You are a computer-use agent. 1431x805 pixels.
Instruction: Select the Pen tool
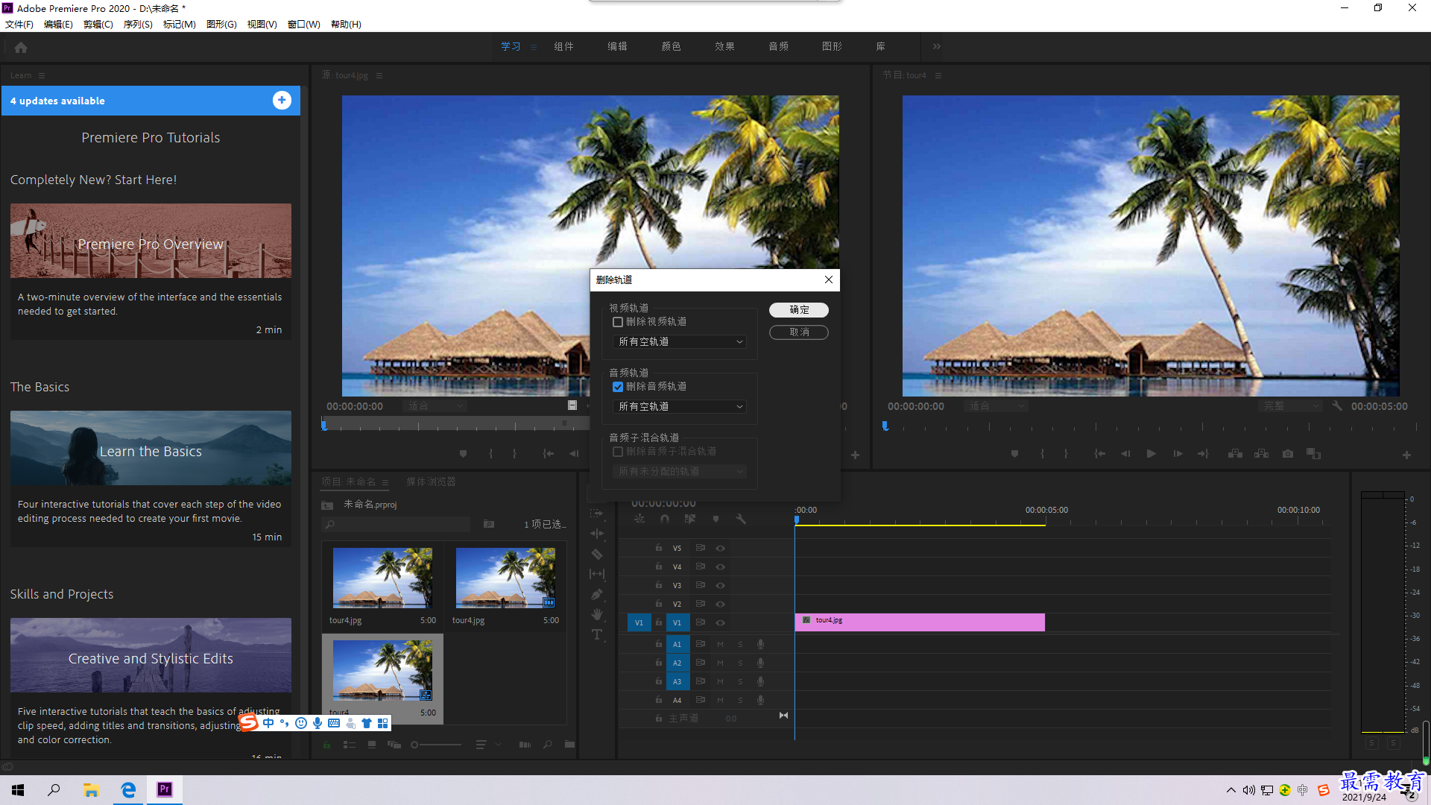[597, 594]
